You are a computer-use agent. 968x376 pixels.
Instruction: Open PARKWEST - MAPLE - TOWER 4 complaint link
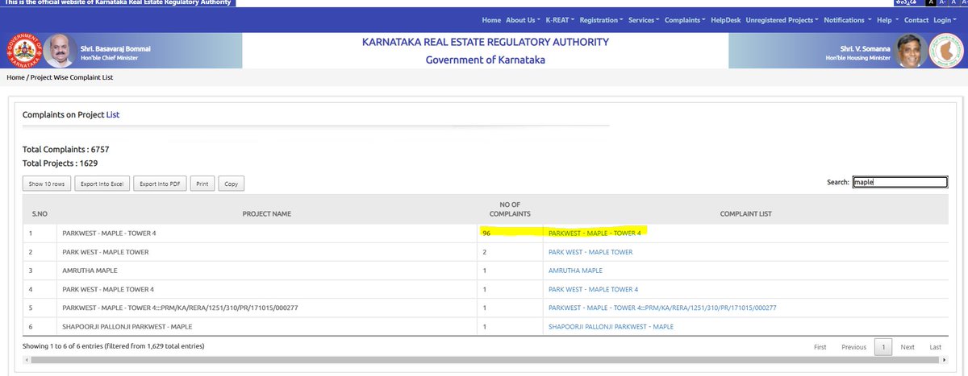595,233
